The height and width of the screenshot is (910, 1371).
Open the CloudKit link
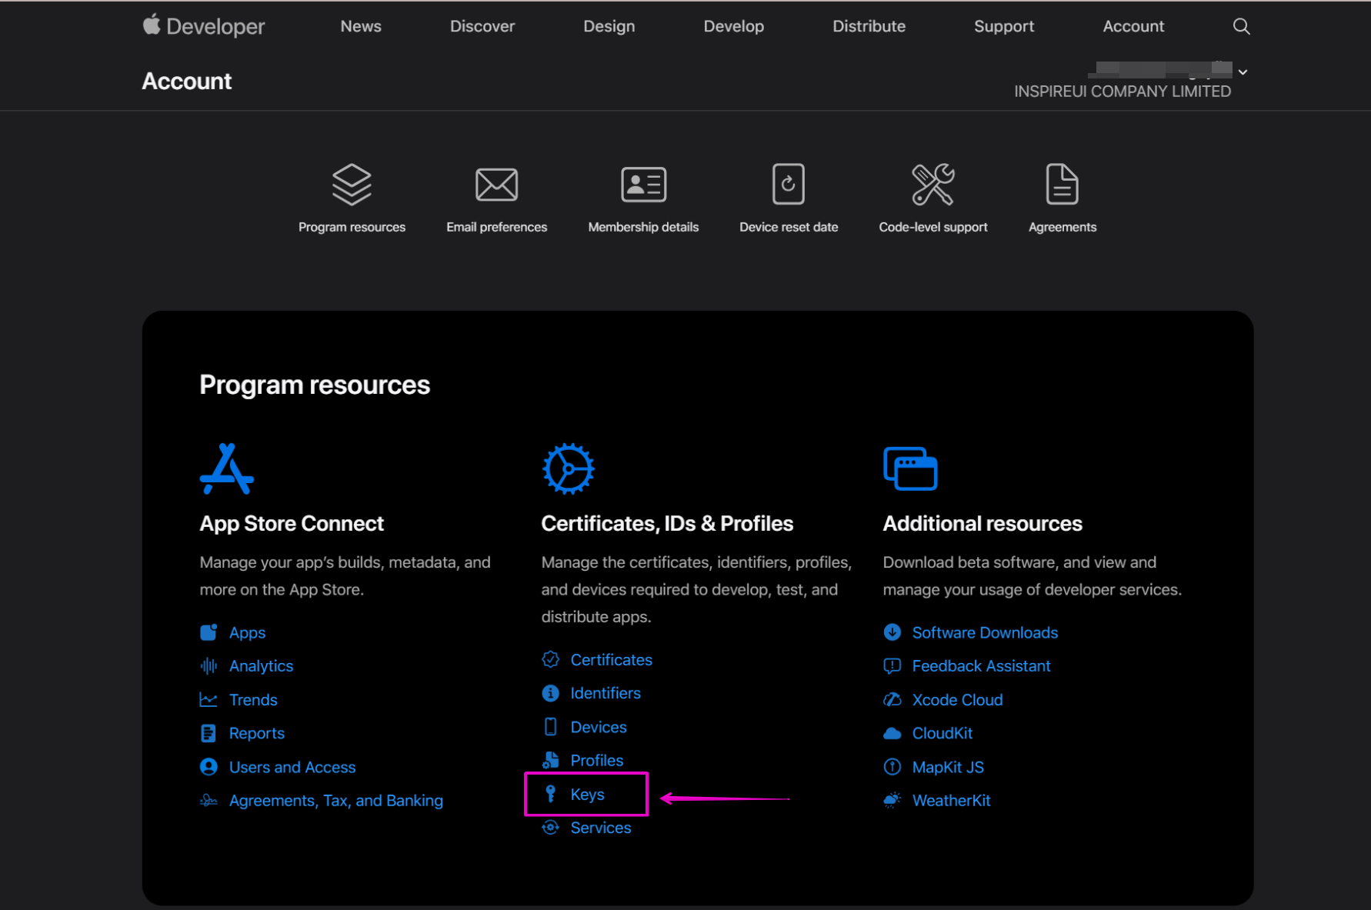pyautogui.click(x=942, y=733)
